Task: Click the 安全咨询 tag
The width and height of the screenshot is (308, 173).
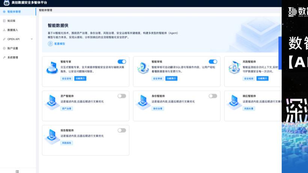Action: tap(67, 79)
